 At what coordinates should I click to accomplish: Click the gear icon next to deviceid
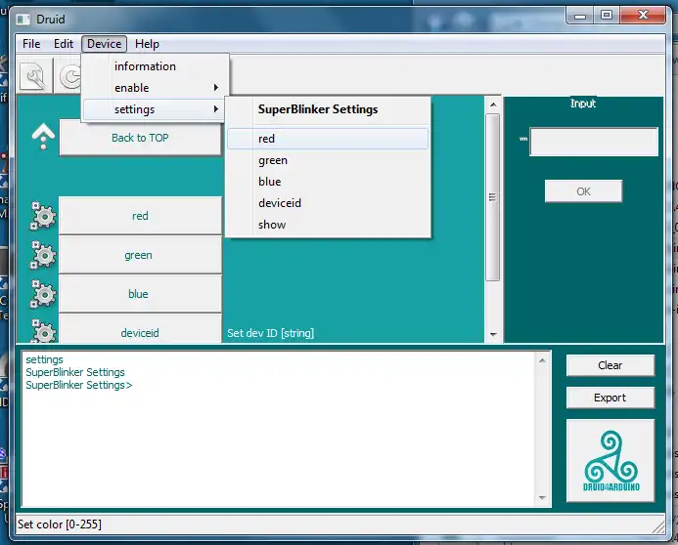point(43,331)
